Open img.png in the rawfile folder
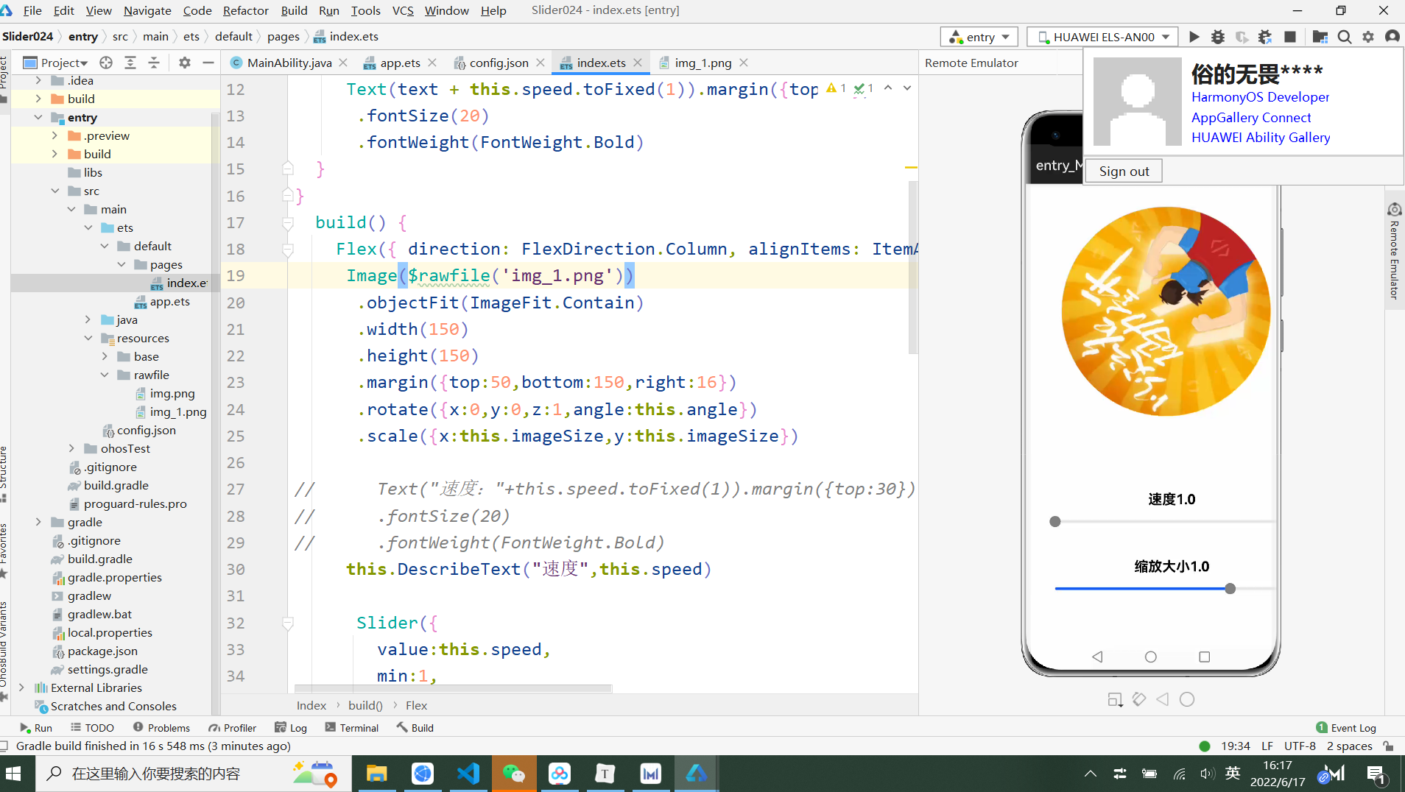Screen dimensions: 1405x792 (172, 394)
